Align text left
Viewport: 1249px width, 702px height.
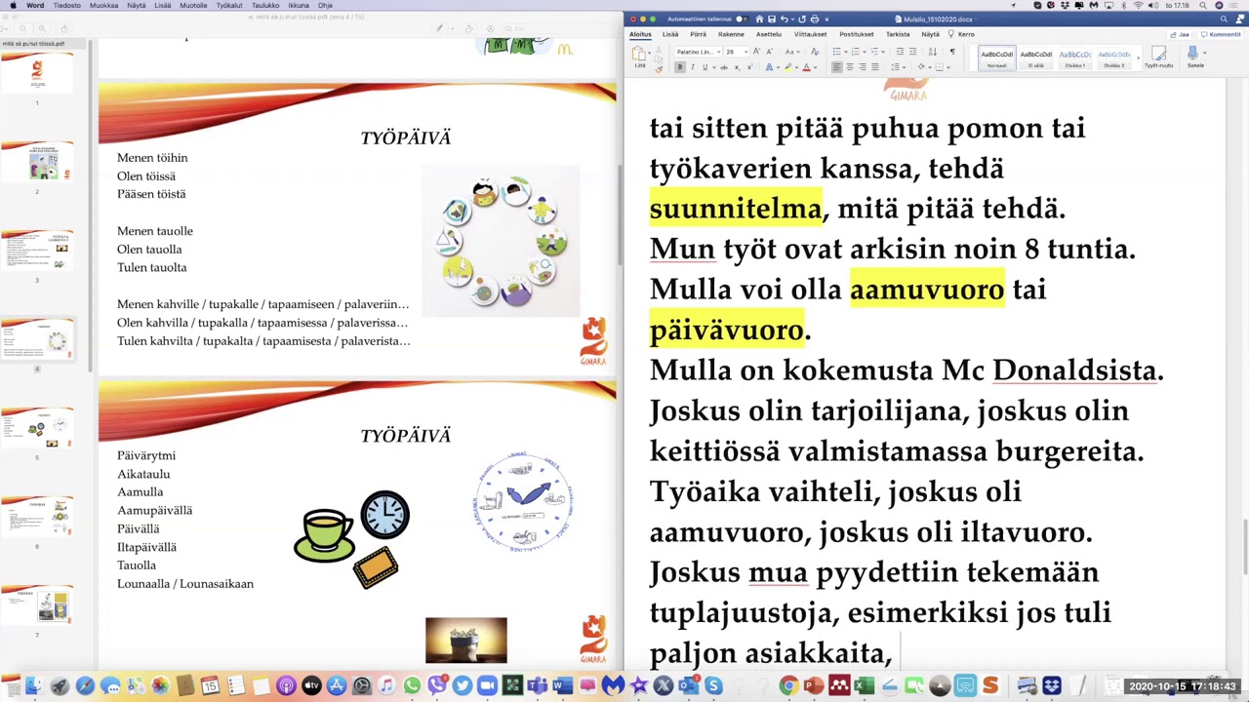click(837, 67)
